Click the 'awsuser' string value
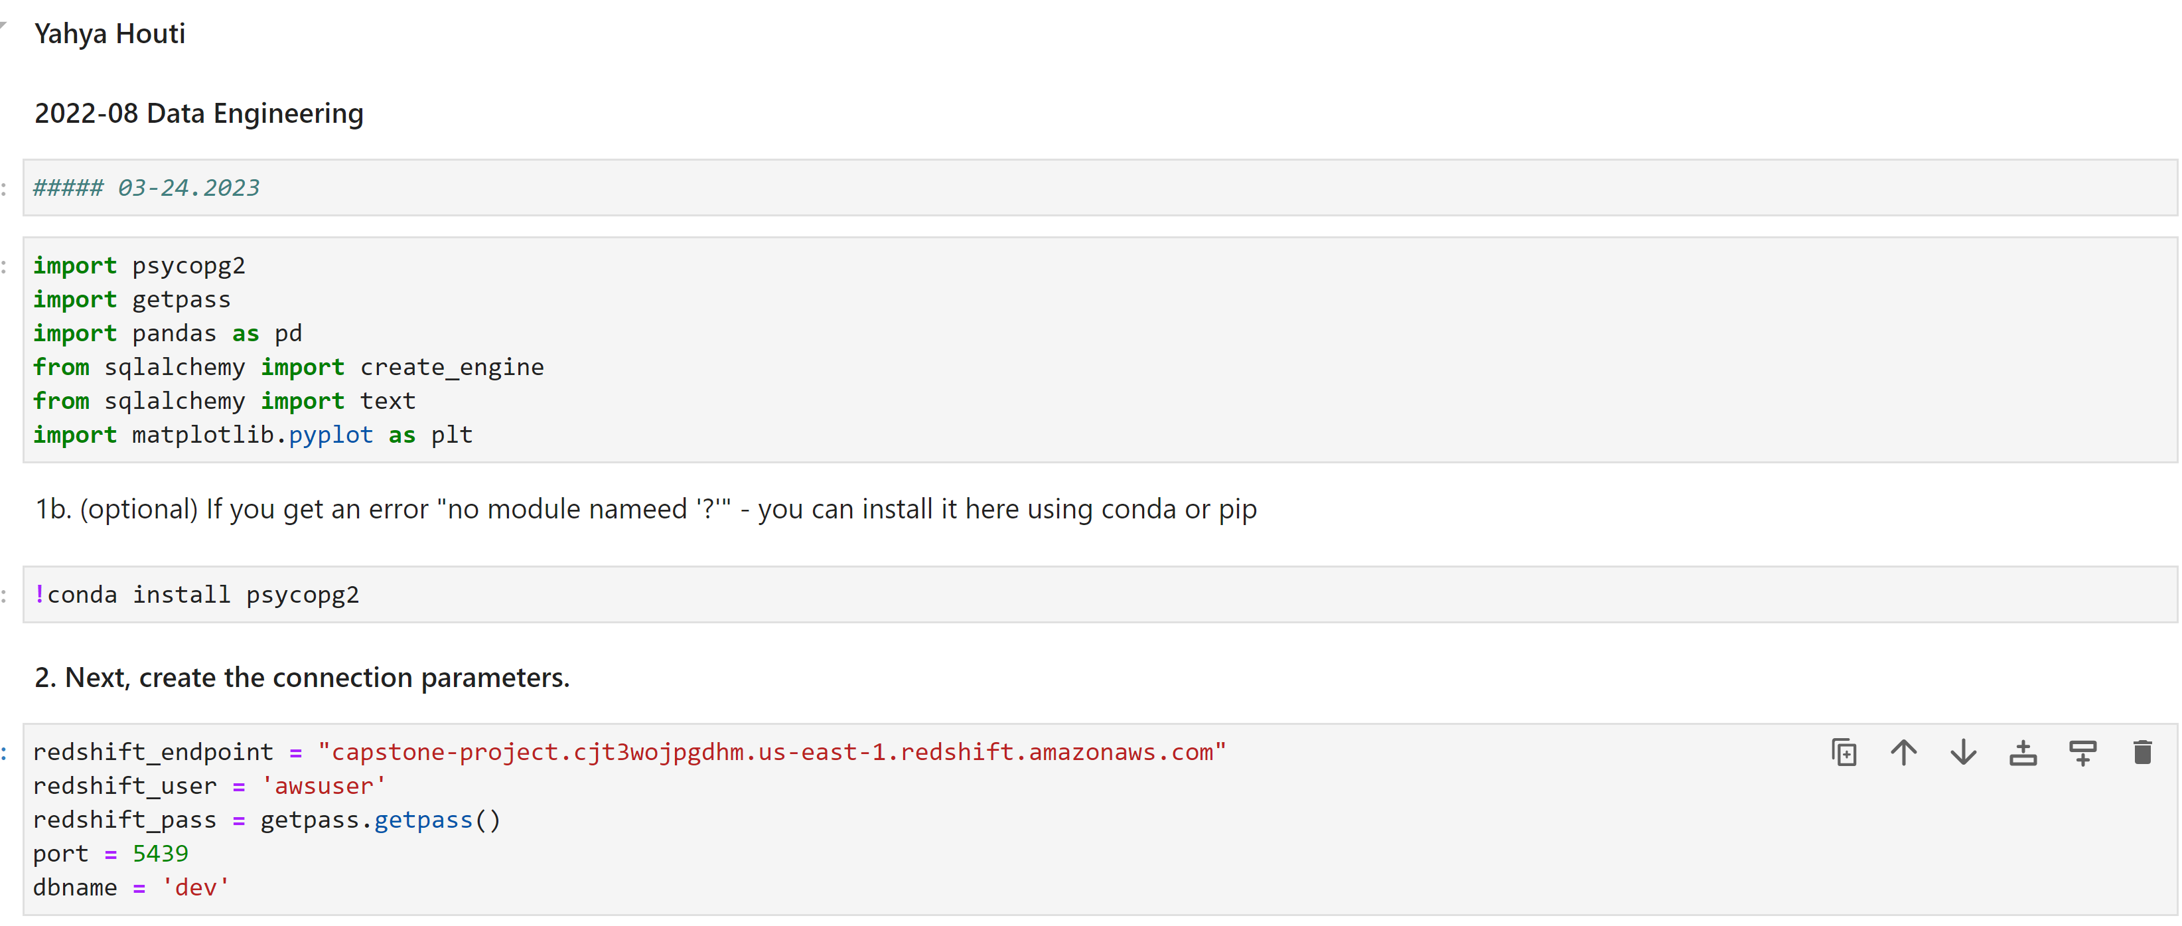 (324, 786)
